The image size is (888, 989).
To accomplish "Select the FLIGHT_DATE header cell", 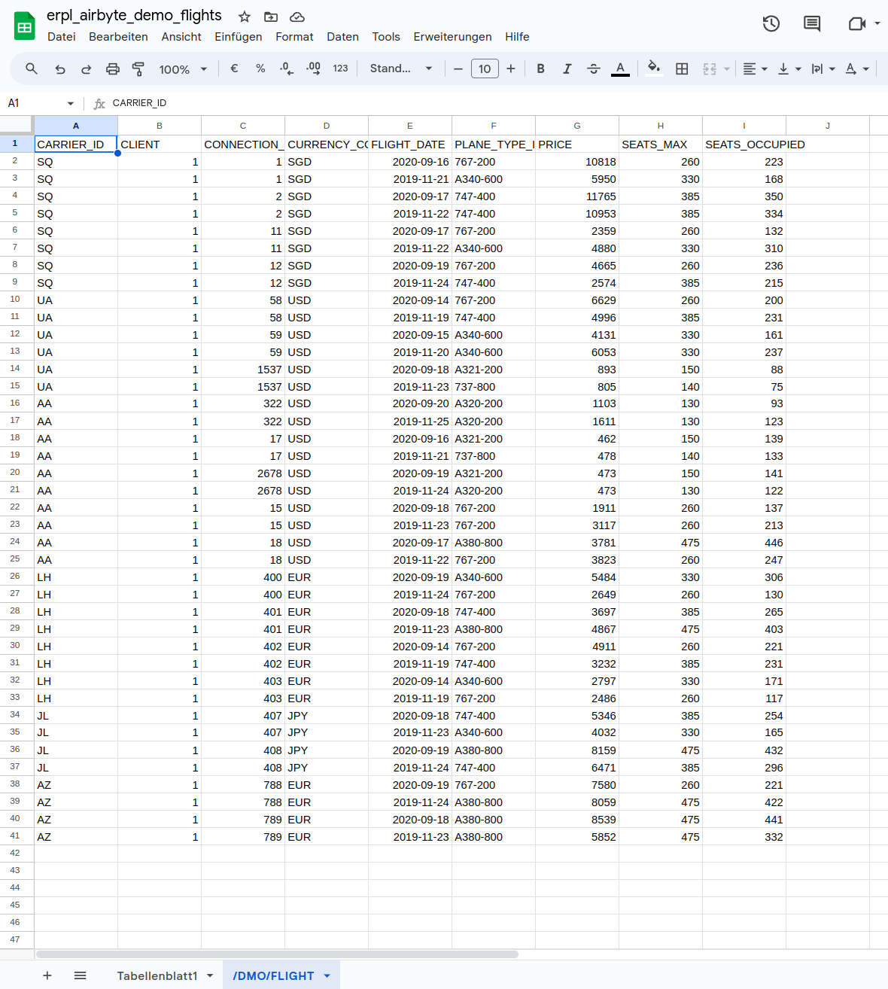I will pyautogui.click(x=410, y=144).
